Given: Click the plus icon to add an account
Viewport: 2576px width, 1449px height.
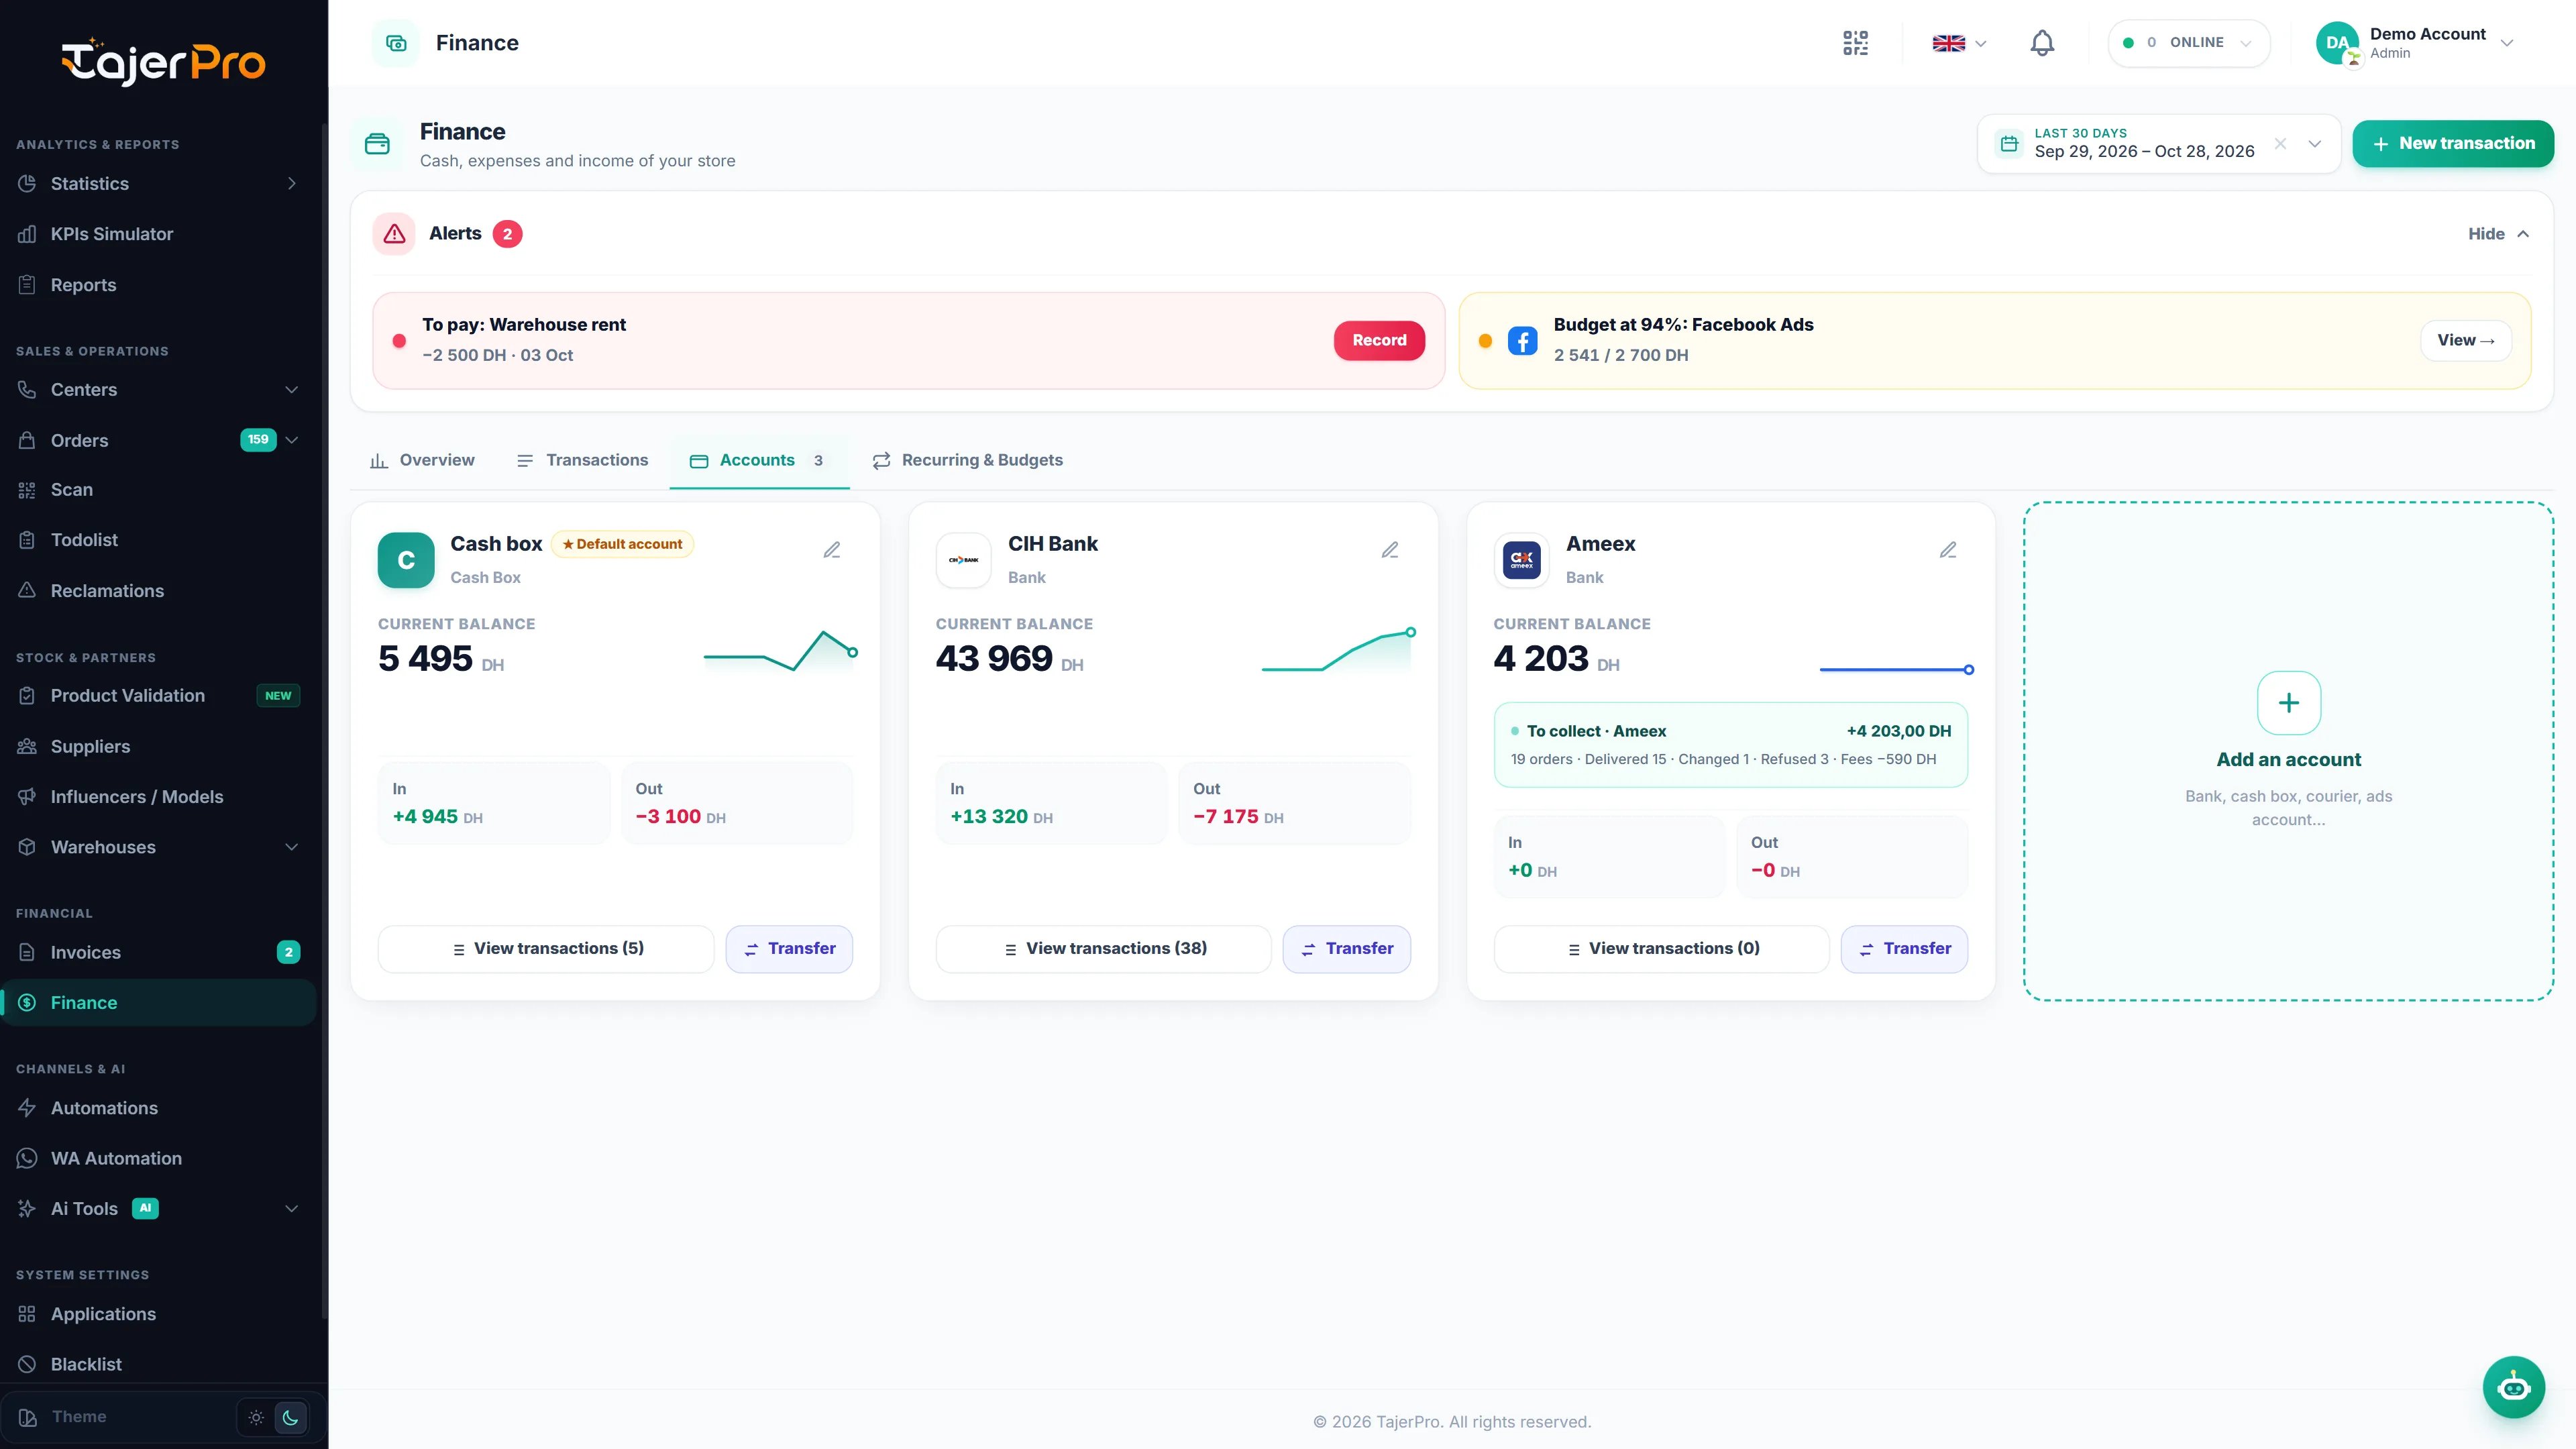Looking at the screenshot, I should (x=2288, y=703).
